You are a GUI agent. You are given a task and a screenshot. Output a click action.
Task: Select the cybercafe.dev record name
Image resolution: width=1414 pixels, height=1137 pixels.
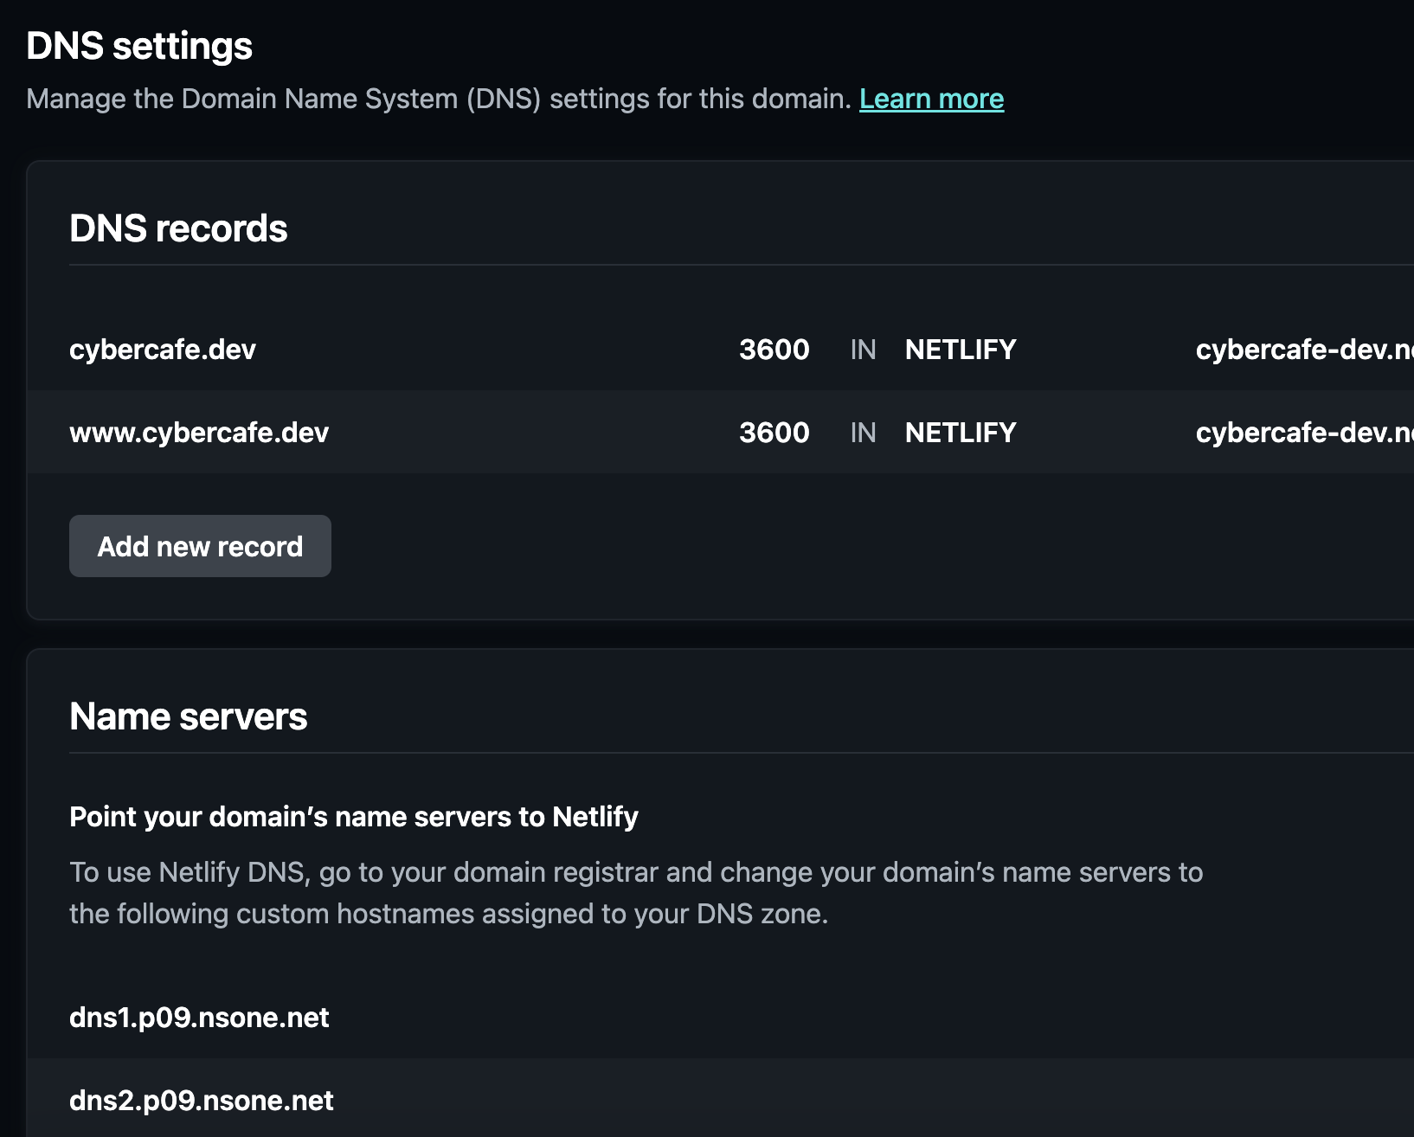click(163, 350)
